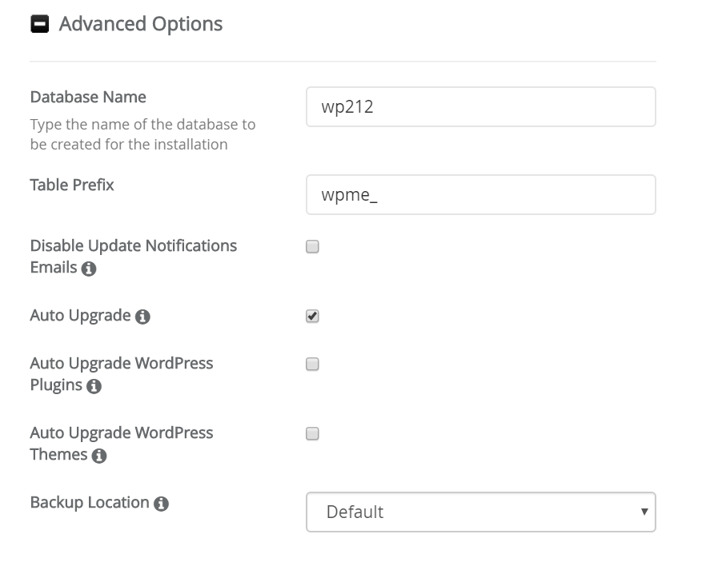Click the Auto Upgrade label text
706x566 pixels.
point(81,316)
